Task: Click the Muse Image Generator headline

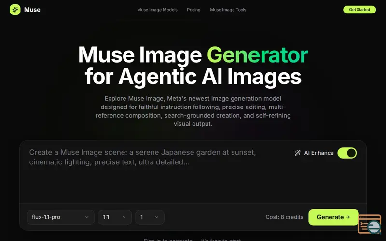Action: tap(193, 66)
